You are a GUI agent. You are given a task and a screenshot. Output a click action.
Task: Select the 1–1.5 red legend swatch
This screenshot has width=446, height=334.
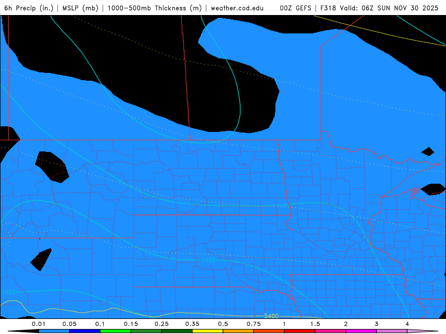(300, 331)
